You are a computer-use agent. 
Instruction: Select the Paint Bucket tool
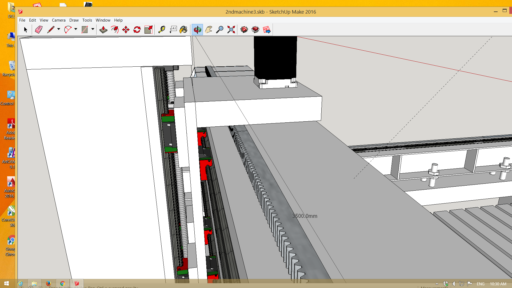coord(183,30)
